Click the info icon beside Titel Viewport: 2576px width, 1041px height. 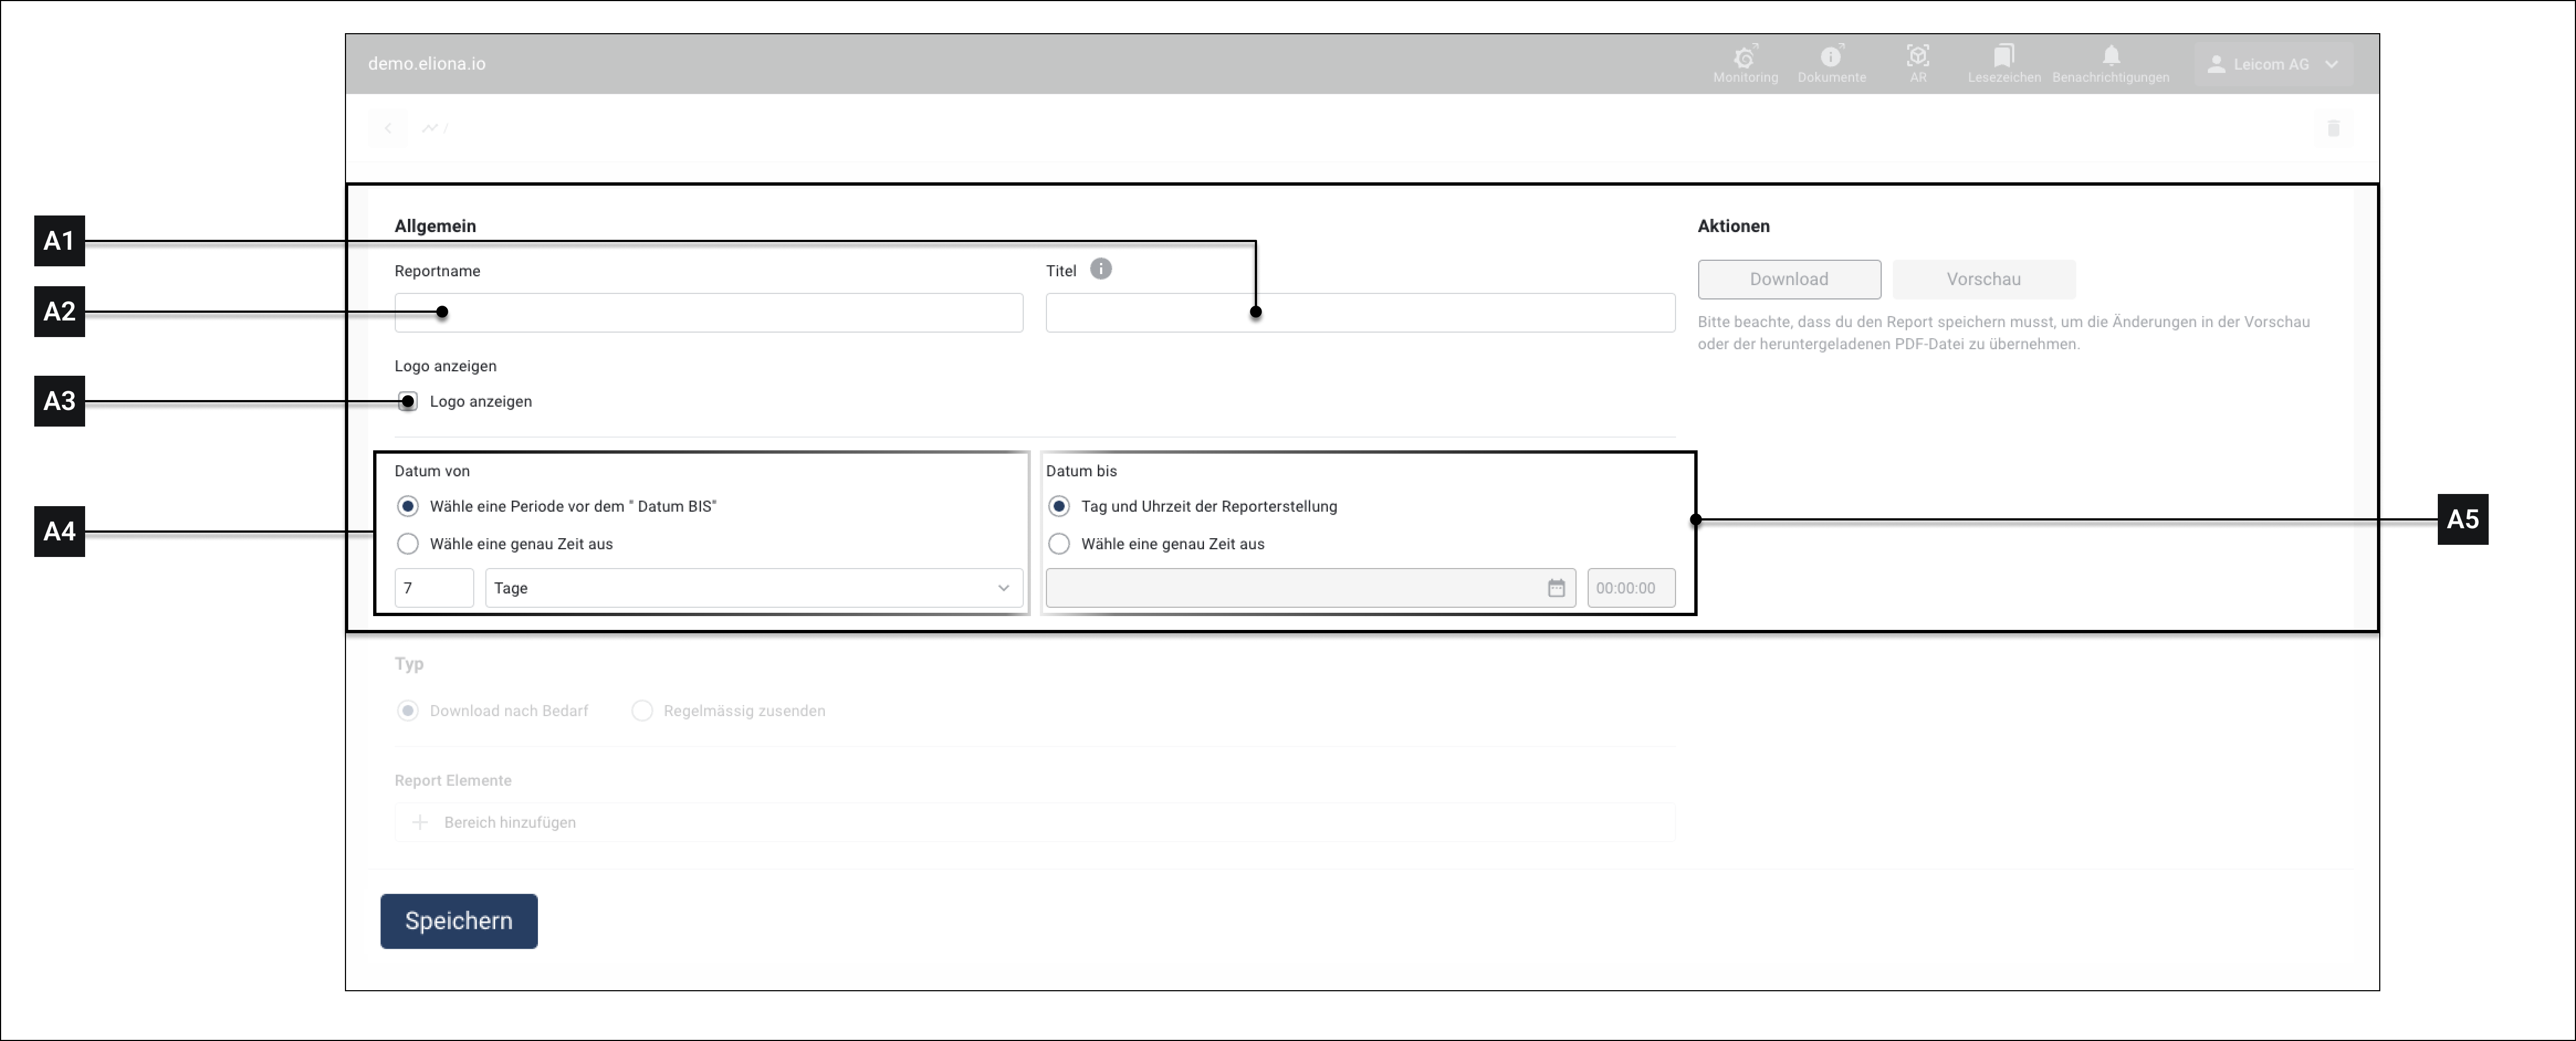pos(1100,269)
